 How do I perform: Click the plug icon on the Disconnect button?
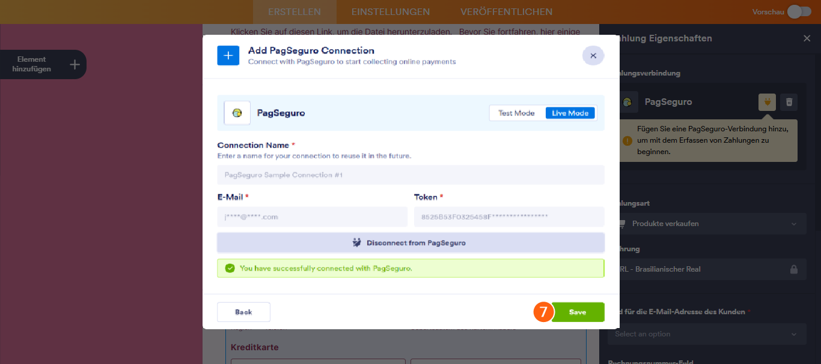[356, 243]
